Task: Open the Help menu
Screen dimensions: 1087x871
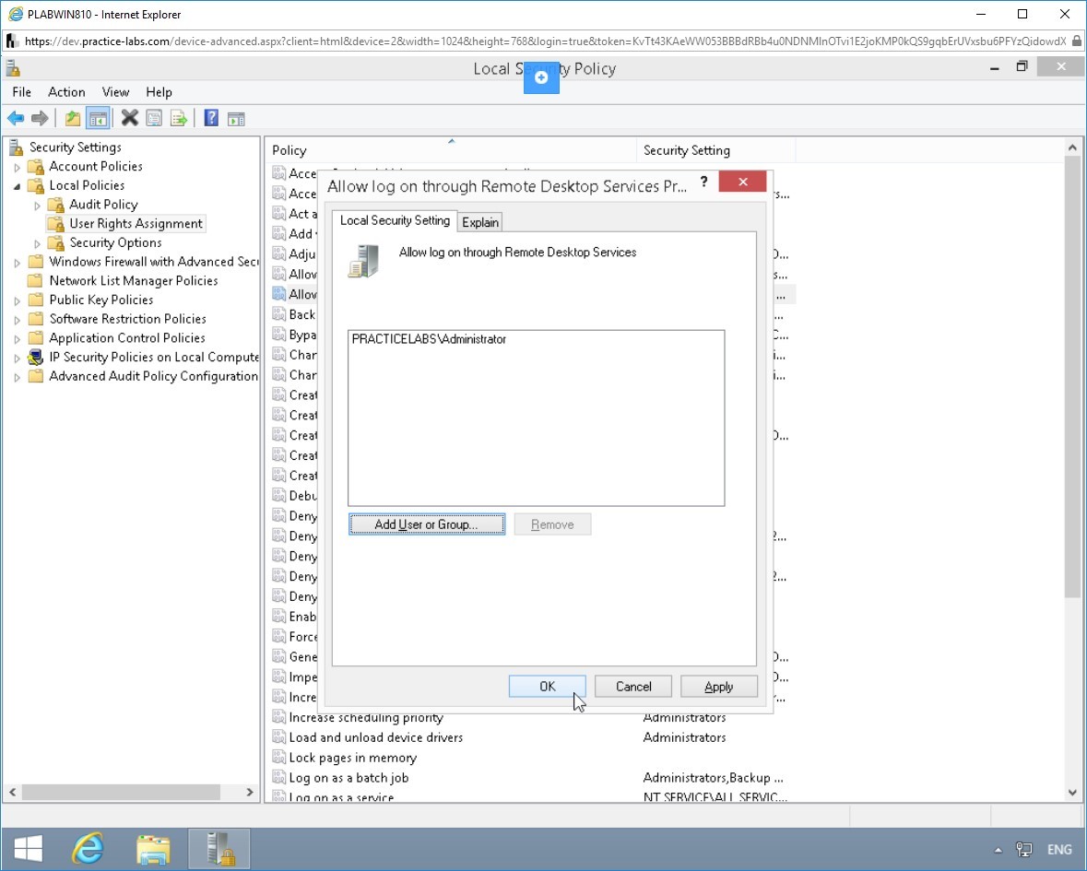Action: point(159,91)
